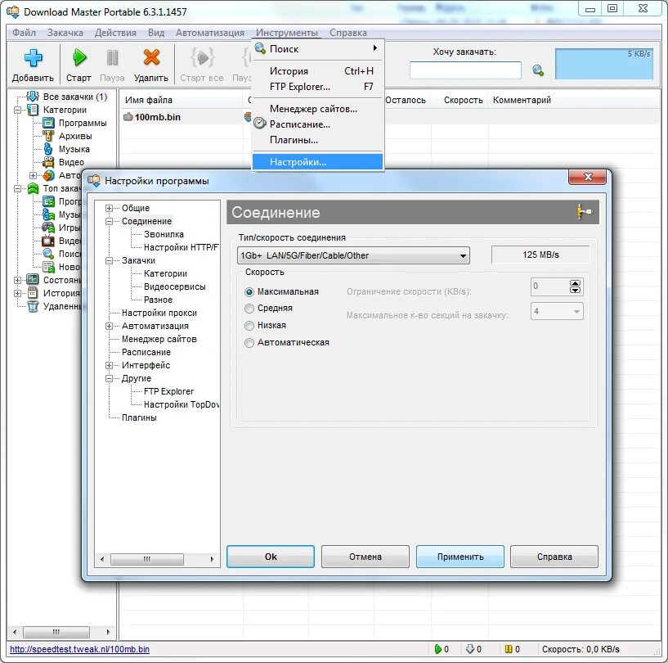Click the Добавить (Add) plus icon
This screenshot has height=663, width=668.
[33, 57]
